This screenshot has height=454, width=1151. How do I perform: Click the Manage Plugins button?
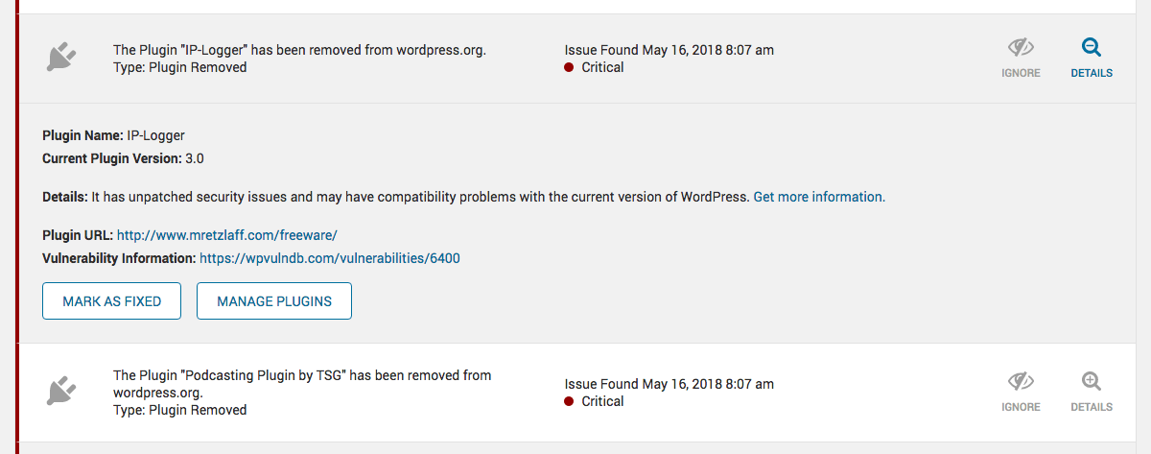(x=274, y=300)
